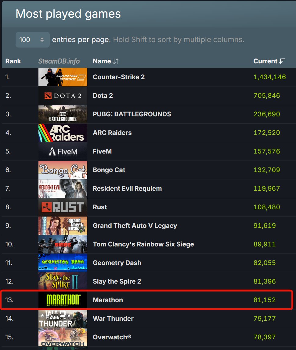Open the Resident Evil Requiem thumbnail

pos(63,188)
